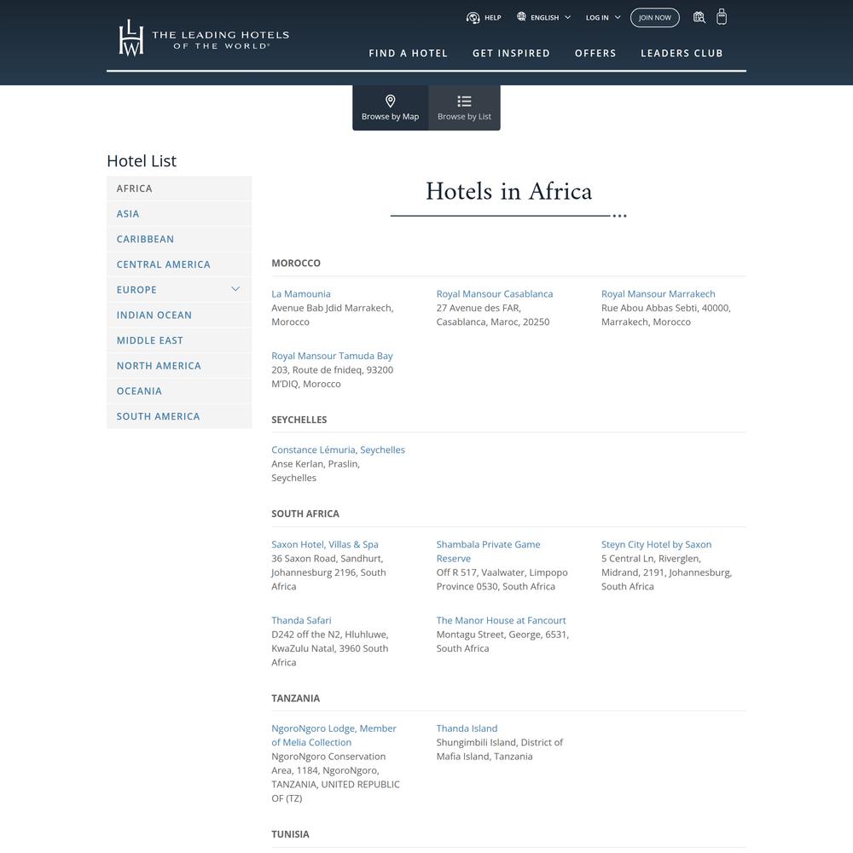
Task: Open Leaders Club menu
Action: pyautogui.click(x=682, y=53)
